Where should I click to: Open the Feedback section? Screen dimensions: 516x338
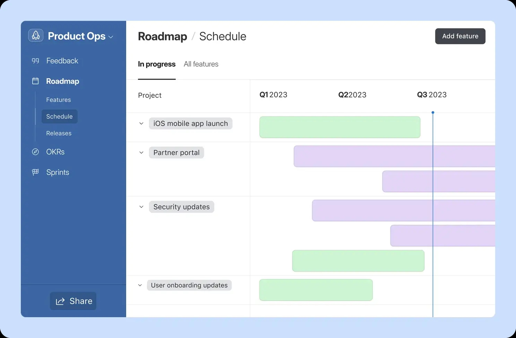(62, 61)
